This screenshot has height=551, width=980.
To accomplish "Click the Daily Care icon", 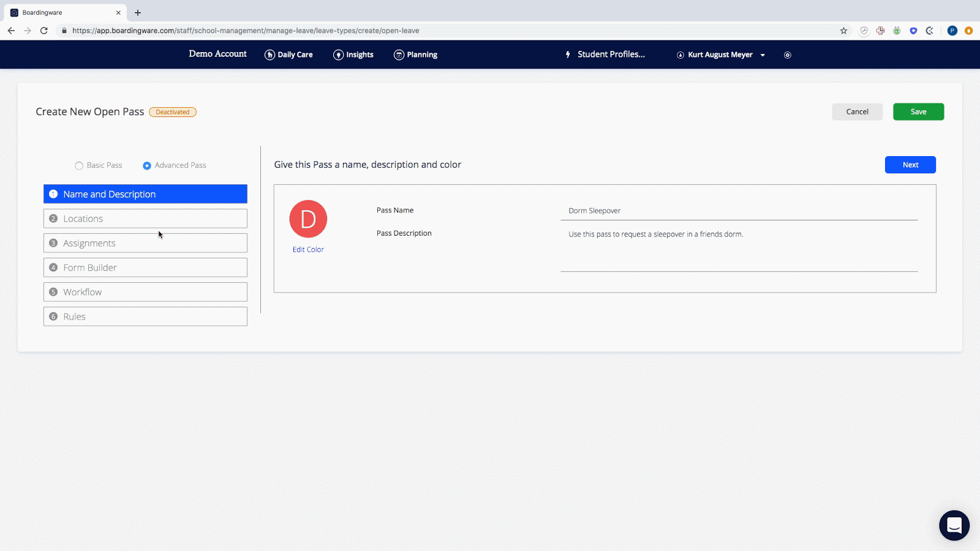I will [269, 55].
